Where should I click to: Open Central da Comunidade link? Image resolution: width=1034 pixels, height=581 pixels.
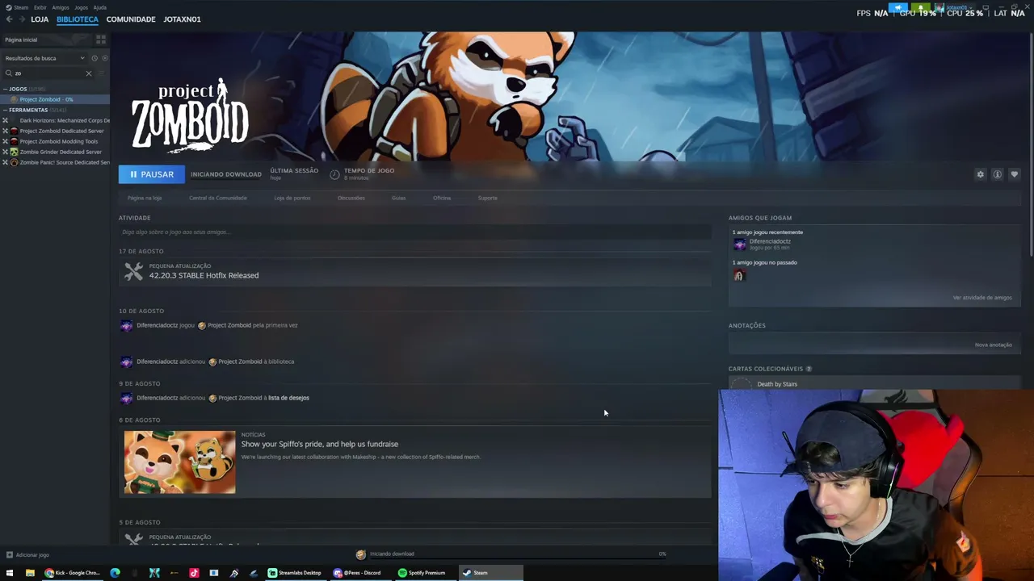pos(218,198)
